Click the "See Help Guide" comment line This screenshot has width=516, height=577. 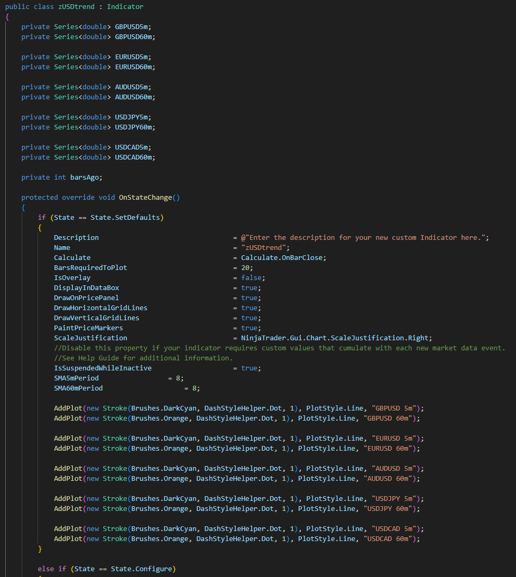(143, 358)
